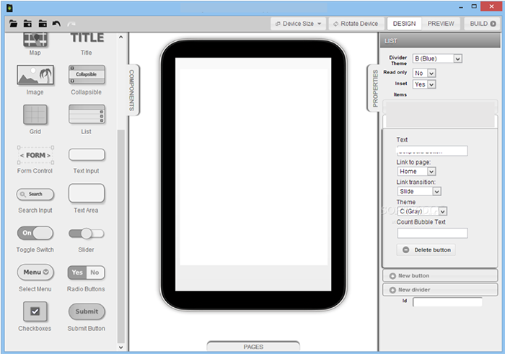Open the Device Size dropdown
The height and width of the screenshot is (354, 505).
tap(299, 24)
